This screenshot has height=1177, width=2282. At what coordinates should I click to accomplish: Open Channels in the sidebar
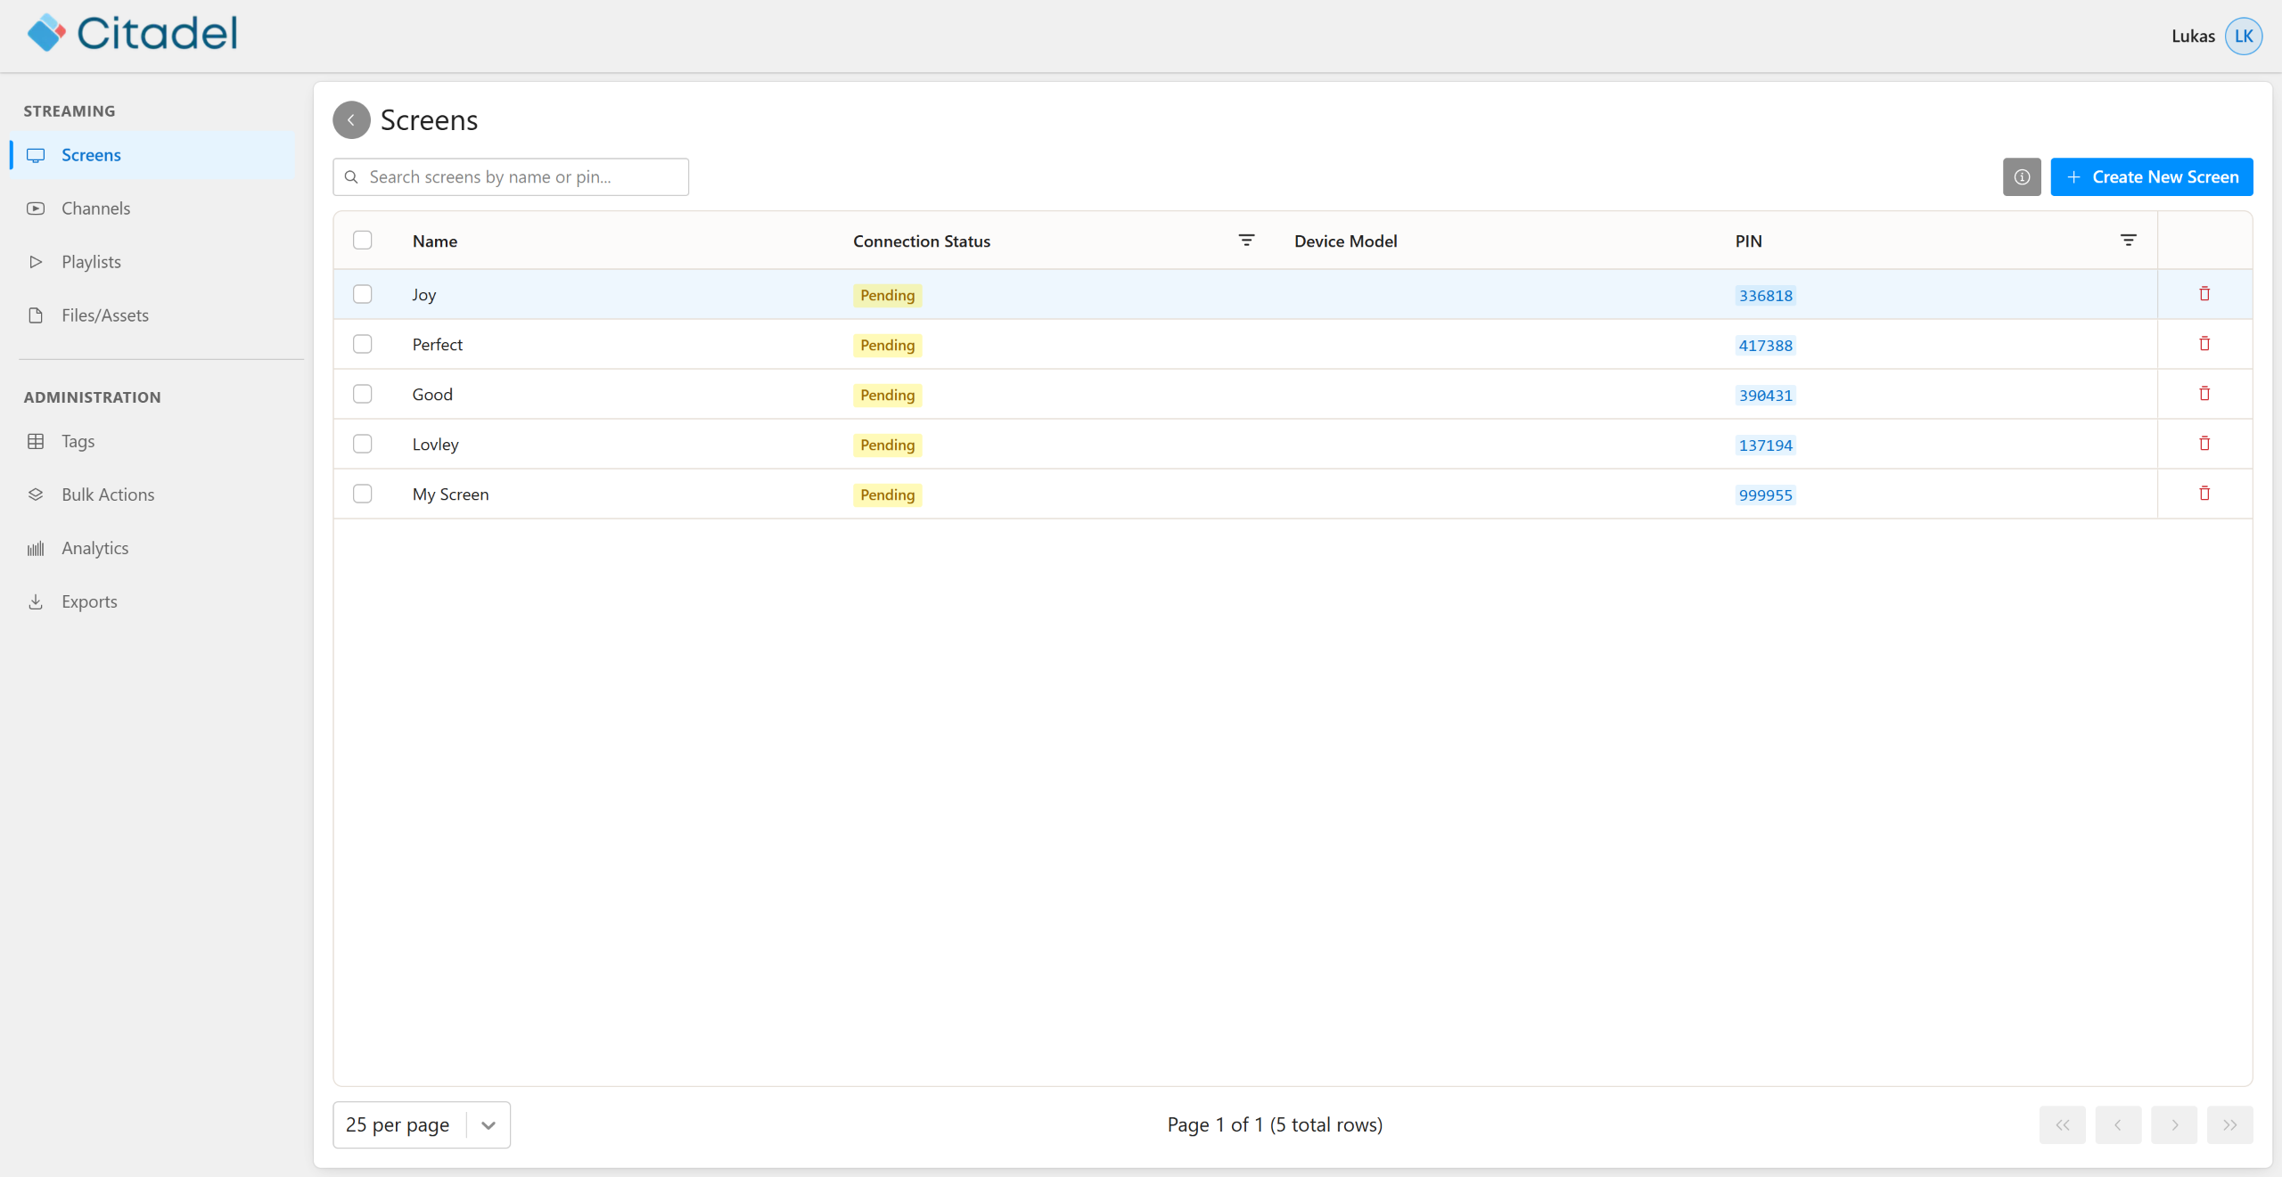click(95, 208)
